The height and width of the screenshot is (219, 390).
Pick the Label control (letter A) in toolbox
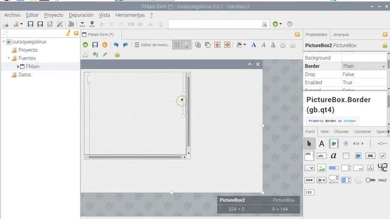coord(322,144)
